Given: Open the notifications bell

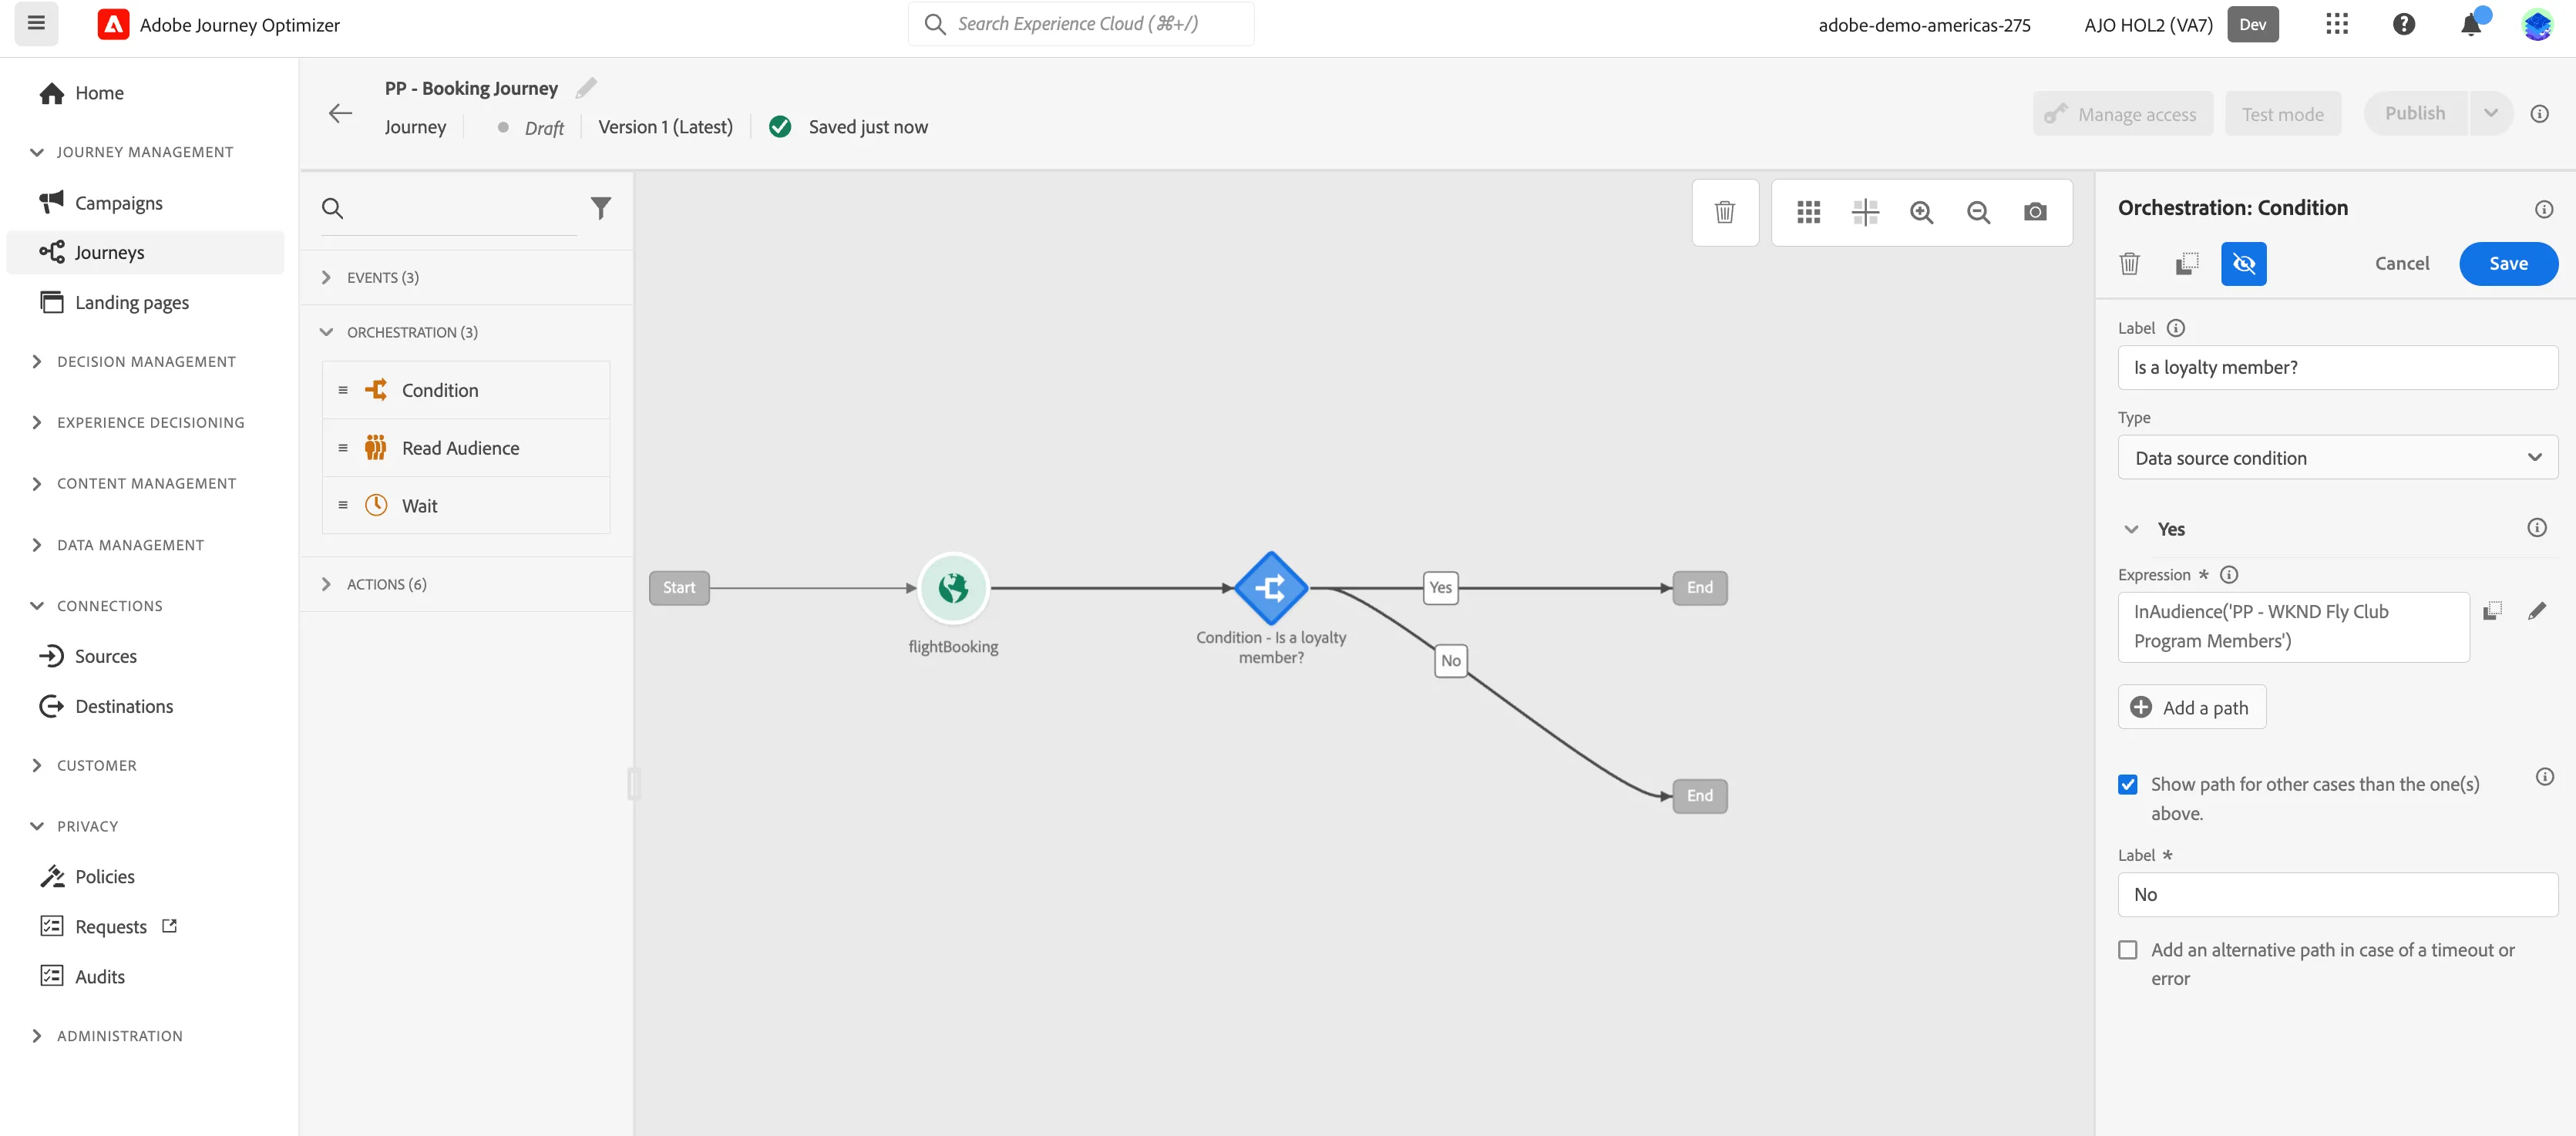Looking at the screenshot, I should [x=2471, y=24].
